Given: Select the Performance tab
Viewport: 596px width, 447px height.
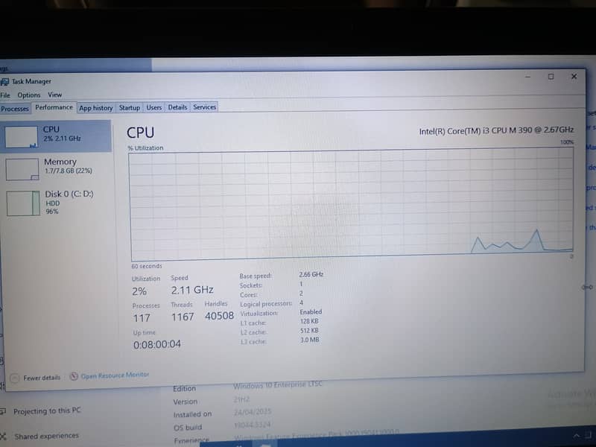Looking at the screenshot, I should click(x=54, y=107).
